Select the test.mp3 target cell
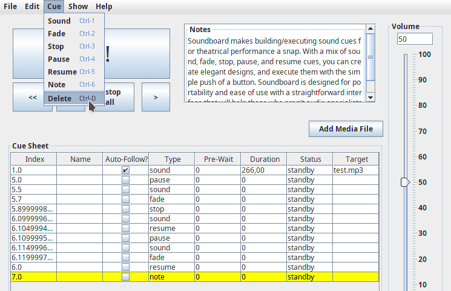This screenshot has width=451, height=291. click(x=355, y=170)
